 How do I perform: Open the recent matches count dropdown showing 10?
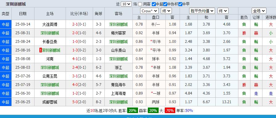[x=126, y=4]
